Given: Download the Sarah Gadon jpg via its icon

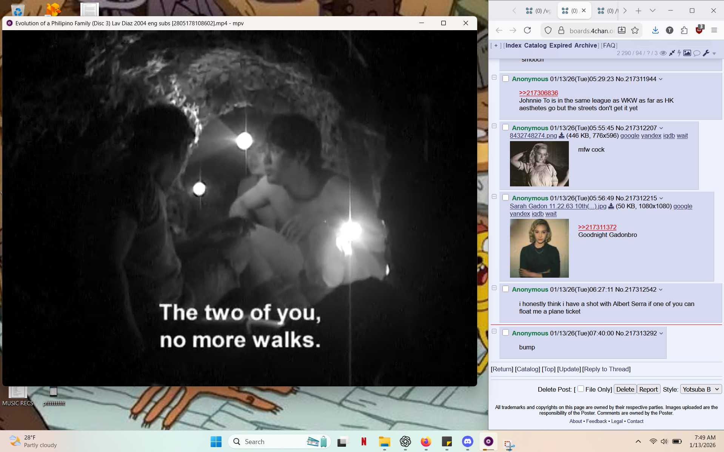Looking at the screenshot, I should click(x=611, y=206).
